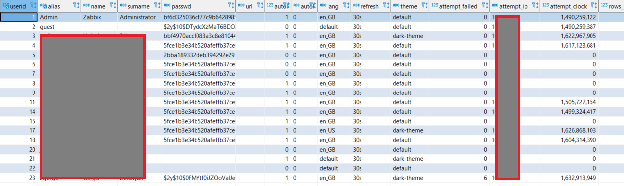The height and width of the screenshot is (186, 624).
Task: Click attempt_clock value 1,505,727,154
Action: 569,102
